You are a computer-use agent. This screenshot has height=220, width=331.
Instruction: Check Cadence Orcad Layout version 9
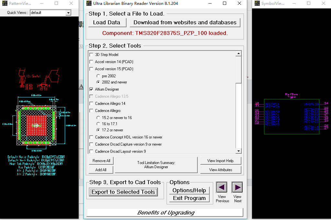pos(91,151)
